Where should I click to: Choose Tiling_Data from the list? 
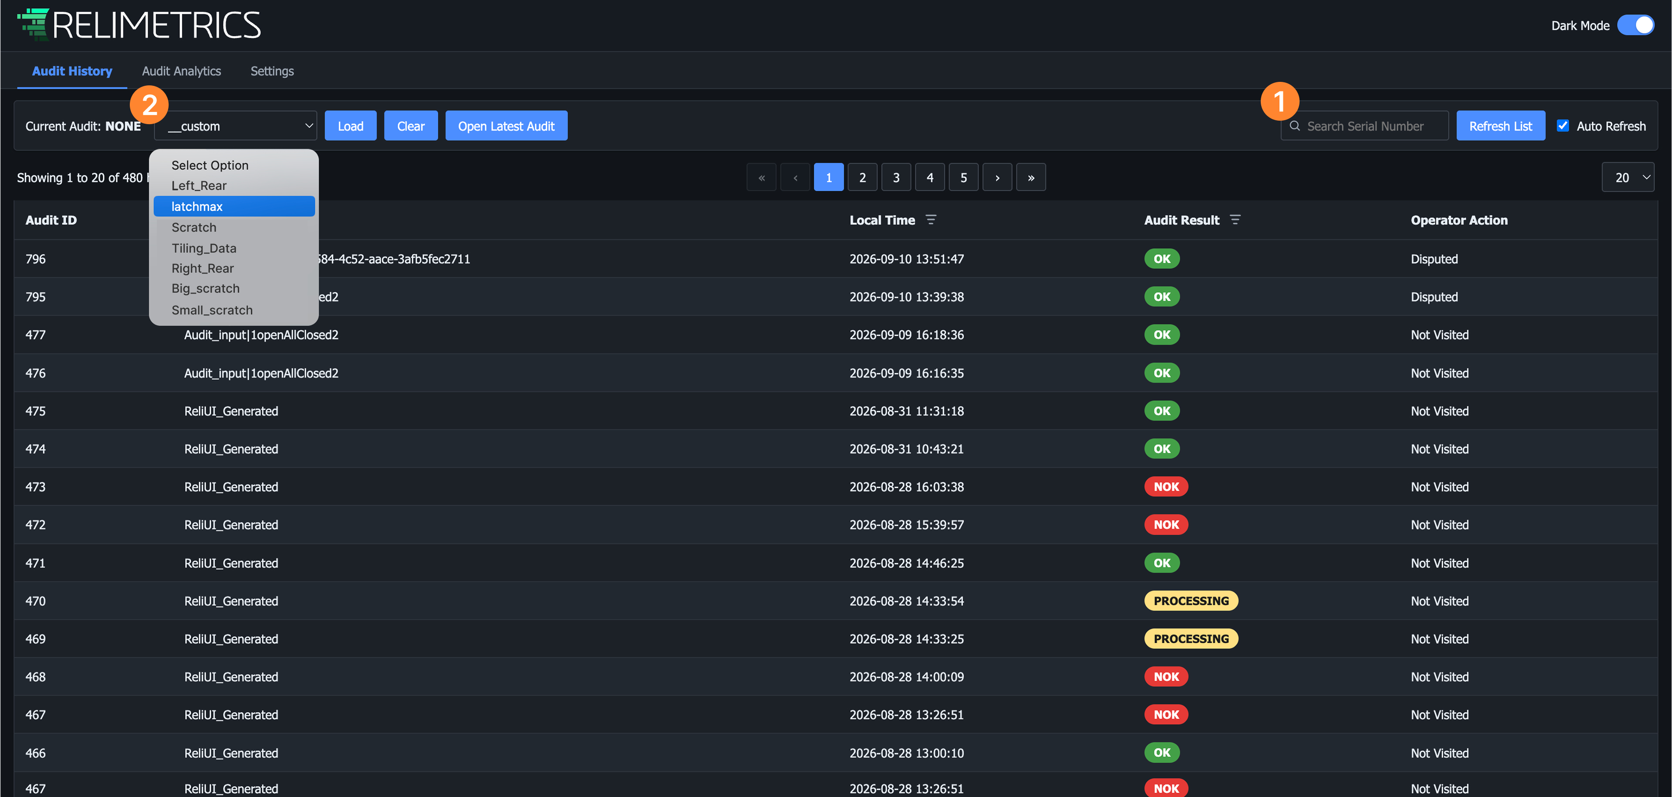pos(234,248)
